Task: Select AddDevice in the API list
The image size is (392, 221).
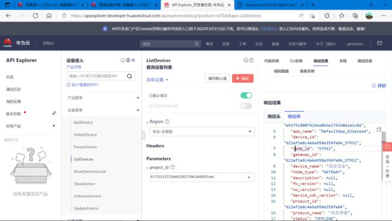Action: (x=83, y=123)
